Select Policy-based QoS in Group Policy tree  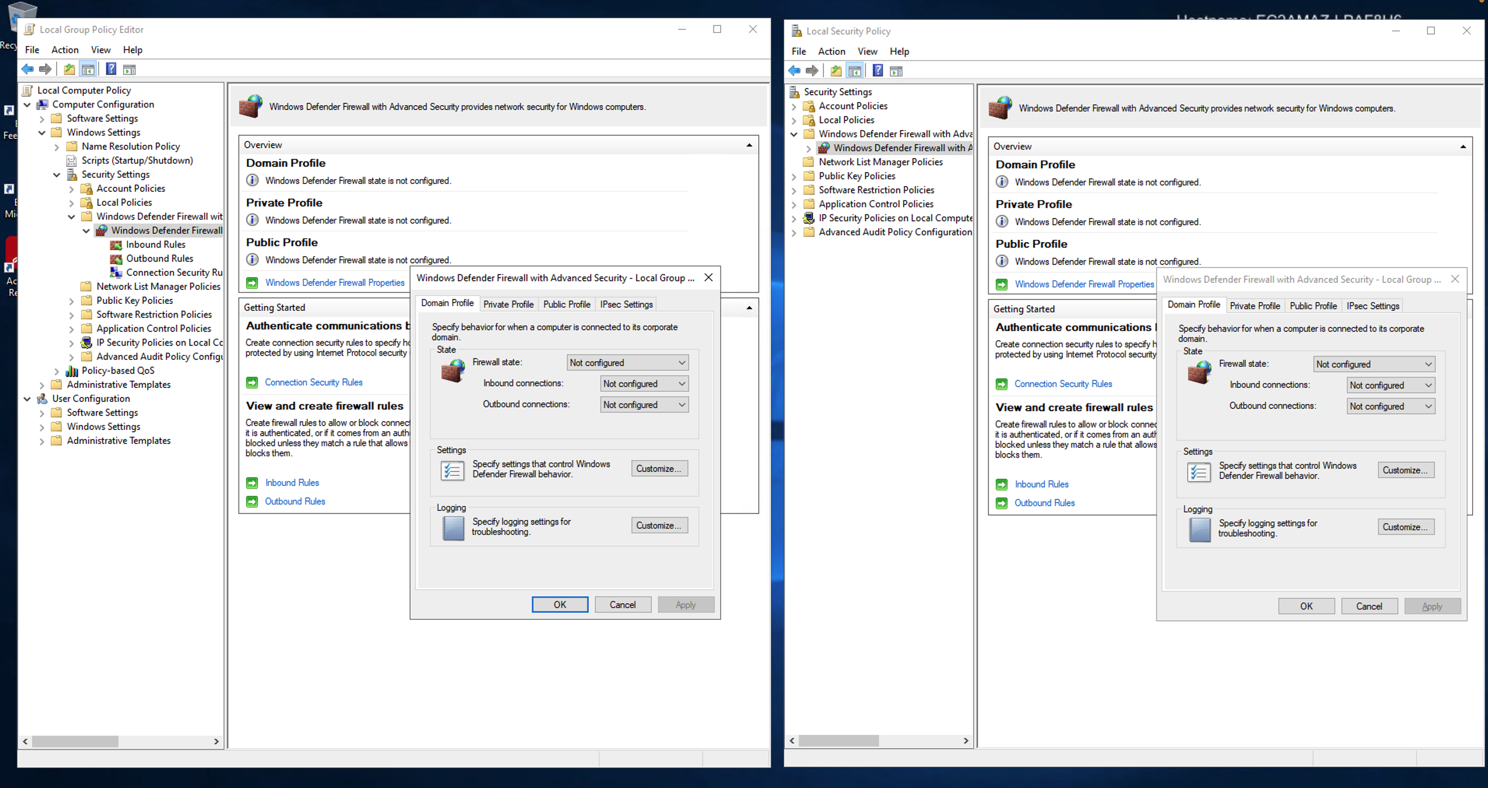point(118,370)
